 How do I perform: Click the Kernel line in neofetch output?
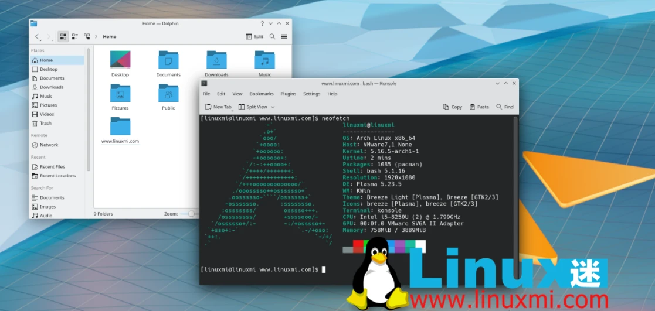[x=381, y=151]
